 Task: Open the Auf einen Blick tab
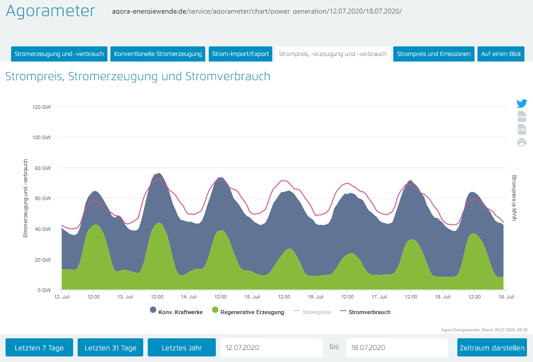click(x=501, y=54)
